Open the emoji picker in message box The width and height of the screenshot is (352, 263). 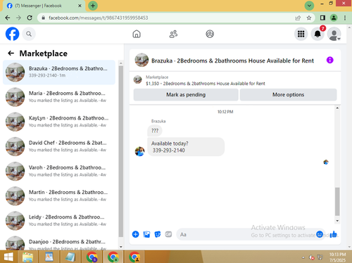[x=320, y=234]
